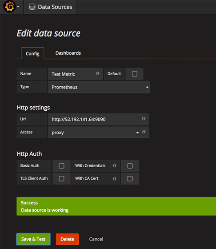Click the With Credentials info icon
The height and width of the screenshot is (249, 216).
coord(114,165)
